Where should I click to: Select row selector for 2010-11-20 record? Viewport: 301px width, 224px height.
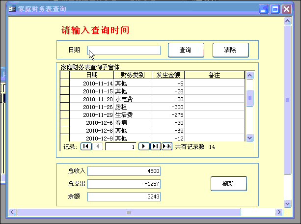tap(65, 99)
